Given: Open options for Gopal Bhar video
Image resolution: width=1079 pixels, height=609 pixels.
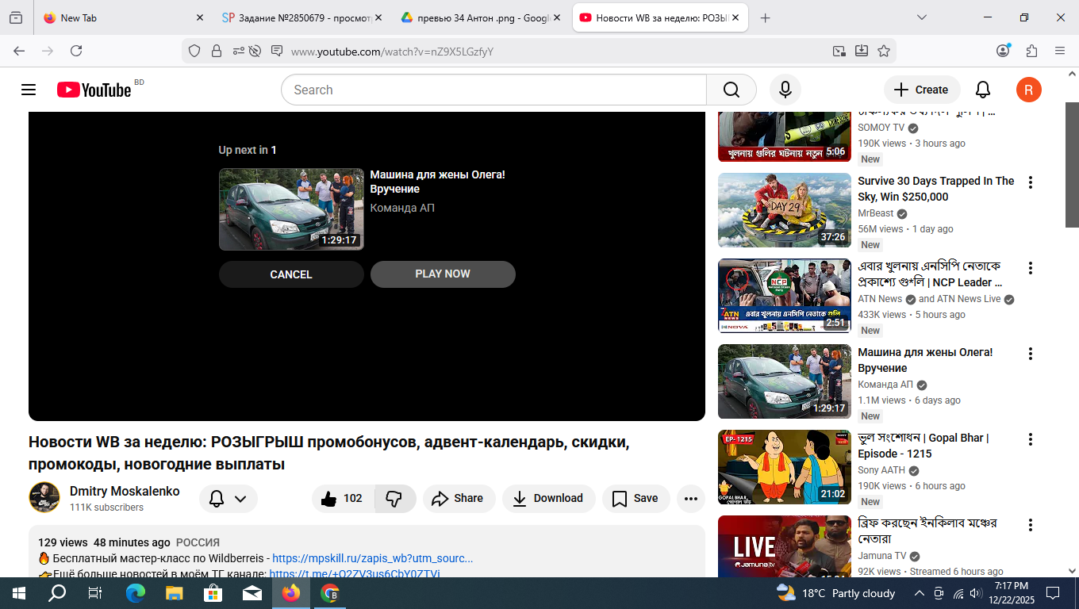Looking at the screenshot, I should (x=1031, y=439).
